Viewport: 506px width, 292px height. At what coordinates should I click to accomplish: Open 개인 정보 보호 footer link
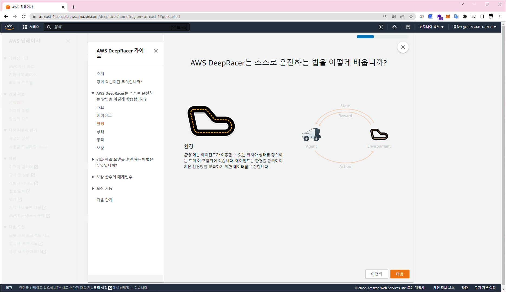point(444,288)
